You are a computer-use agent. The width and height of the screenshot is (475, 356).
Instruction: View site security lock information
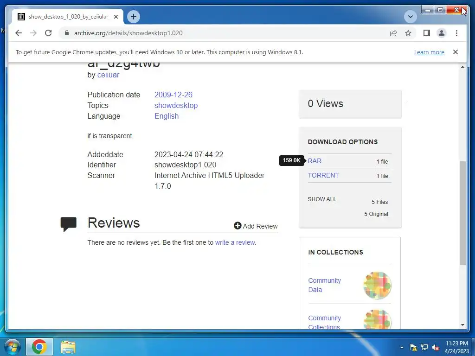click(67, 33)
